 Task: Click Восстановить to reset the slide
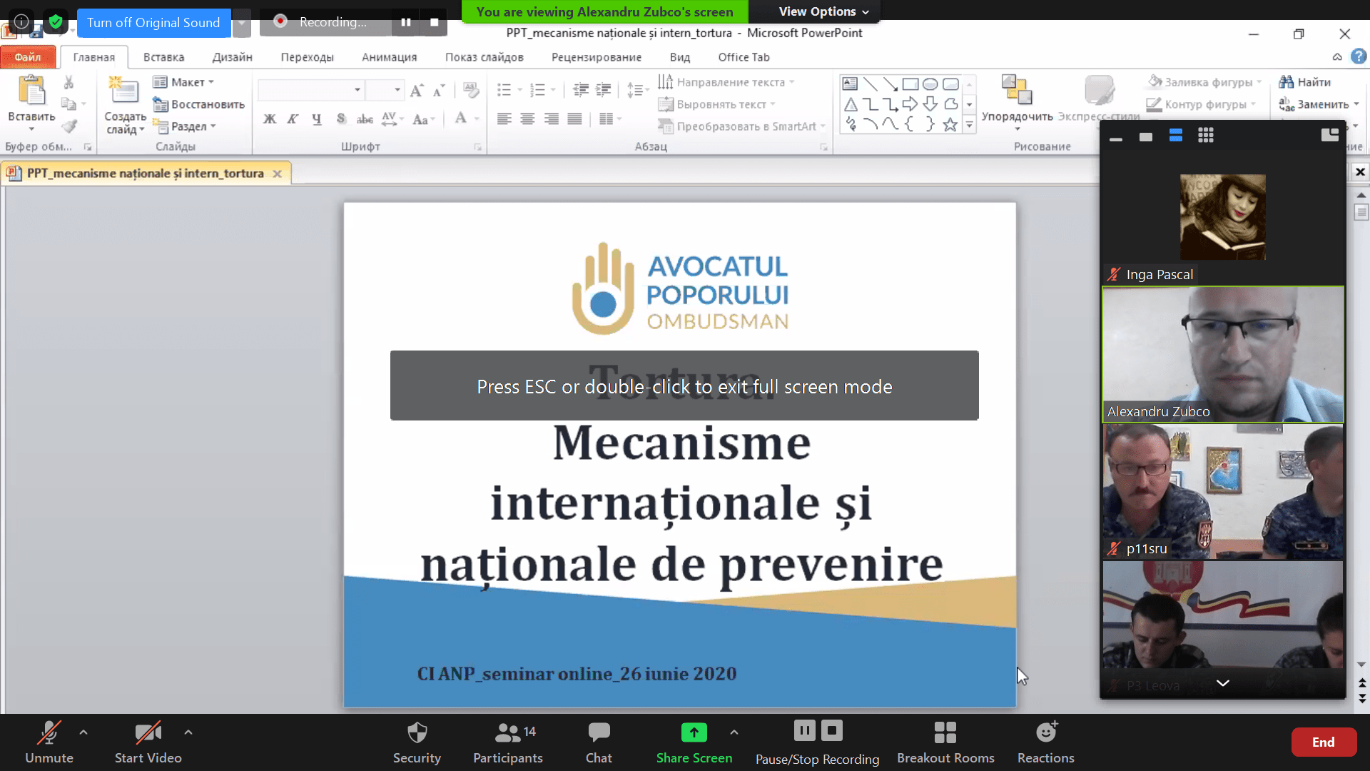pyautogui.click(x=199, y=104)
